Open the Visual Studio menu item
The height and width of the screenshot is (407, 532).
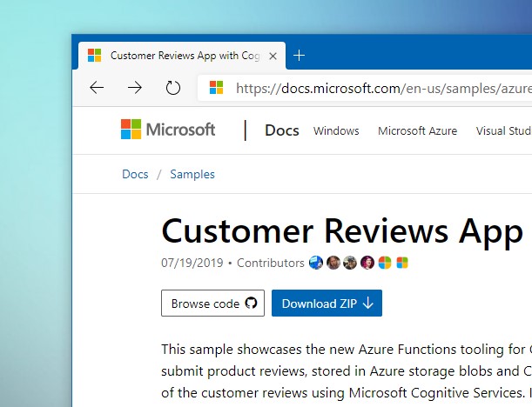[503, 130]
